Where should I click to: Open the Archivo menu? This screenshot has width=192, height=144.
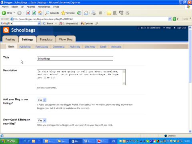tap(5, 7)
